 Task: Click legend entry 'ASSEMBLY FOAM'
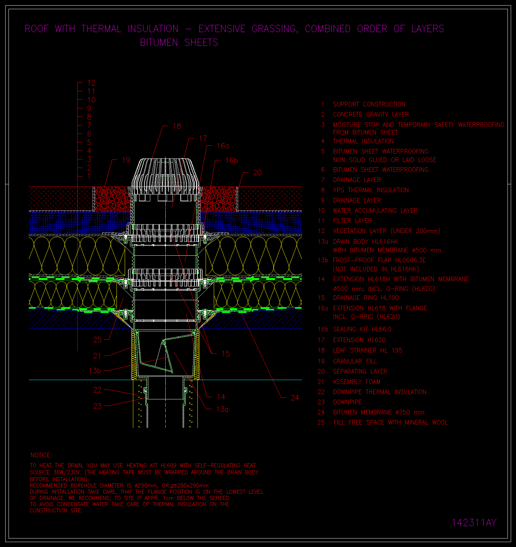point(357,382)
